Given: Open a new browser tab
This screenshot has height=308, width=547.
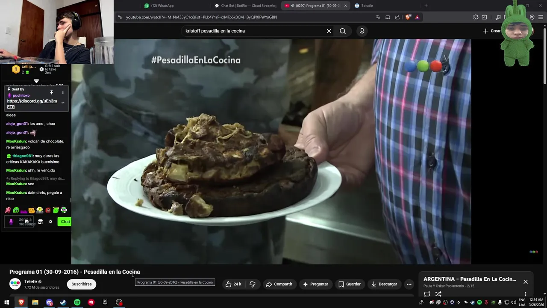Looking at the screenshot, I should click(x=426, y=6).
